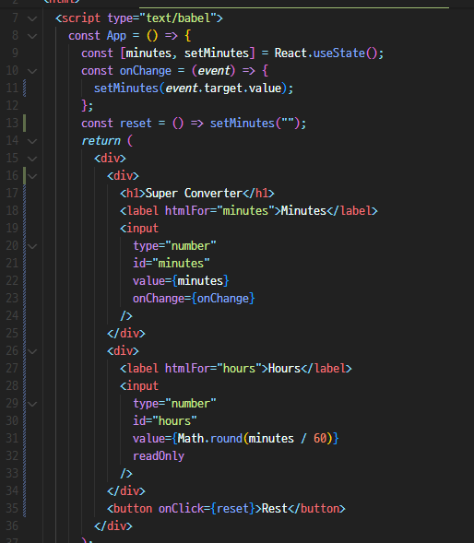Image resolution: width=474 pixels, height=543 pixels.
Task: Collapse the fold chevron on line 7
Action: pyautogui.click(x=32, y=18)
